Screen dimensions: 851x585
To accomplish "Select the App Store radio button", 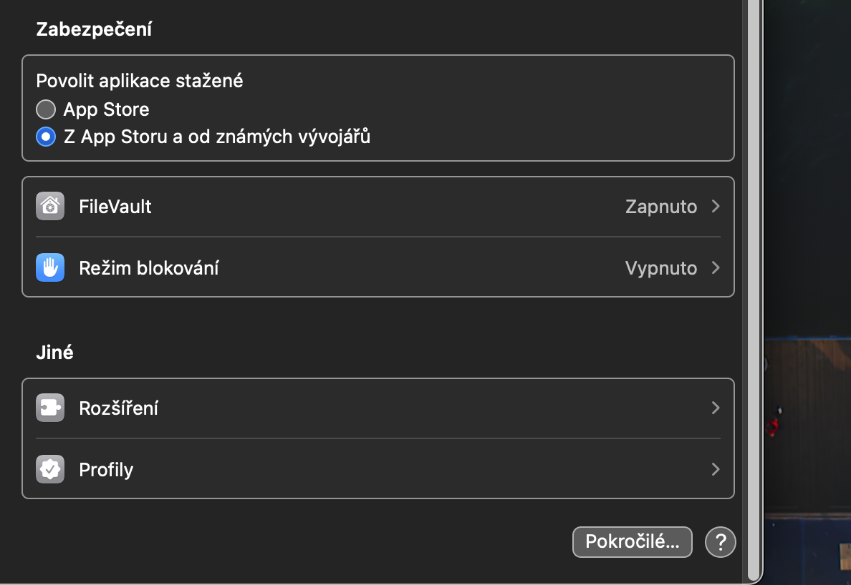I will tap(46, 109).
